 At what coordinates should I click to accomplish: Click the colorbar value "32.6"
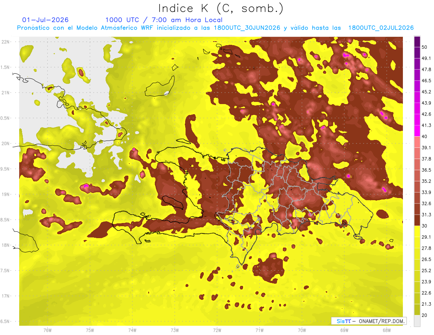coord(426,203)
